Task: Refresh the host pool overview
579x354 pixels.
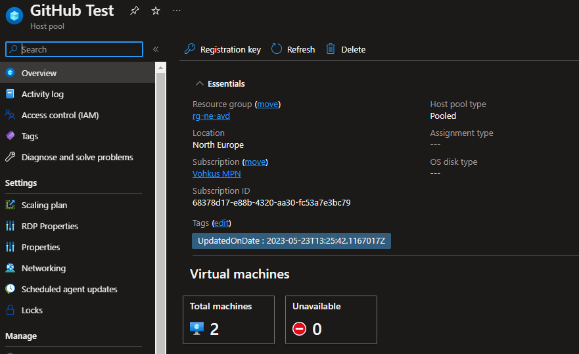Action: [x=293, y=49]
